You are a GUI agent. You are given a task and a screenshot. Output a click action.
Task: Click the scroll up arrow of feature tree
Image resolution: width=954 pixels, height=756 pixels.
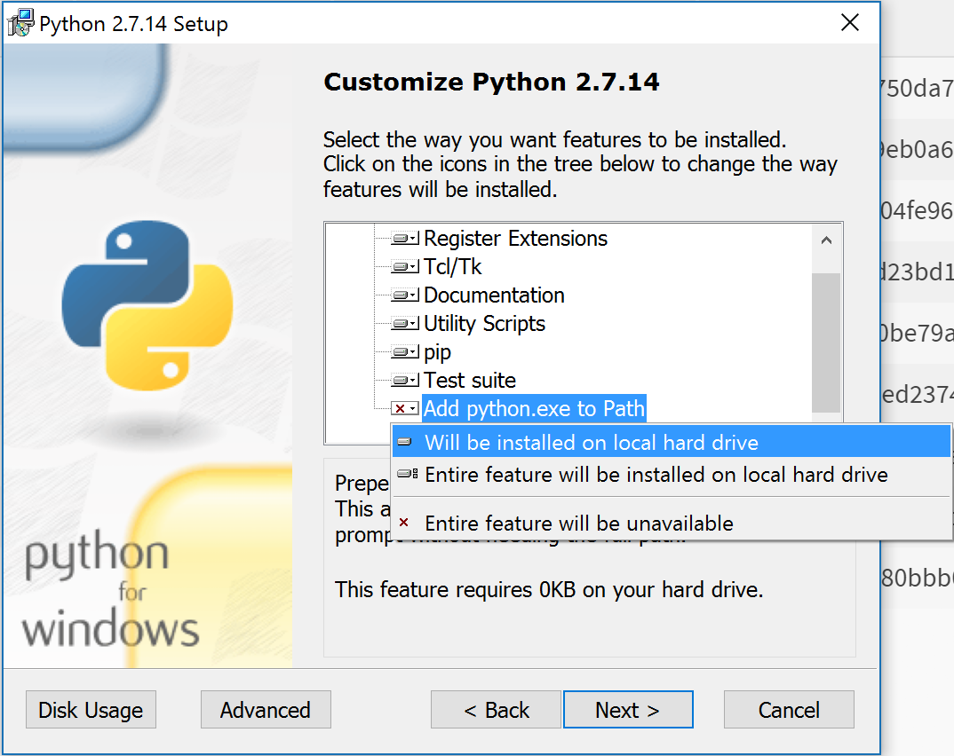coord(826,240)
